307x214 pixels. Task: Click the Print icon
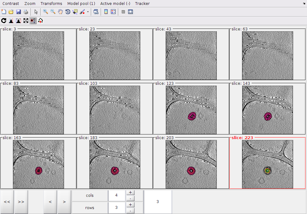tap(26, 12)
